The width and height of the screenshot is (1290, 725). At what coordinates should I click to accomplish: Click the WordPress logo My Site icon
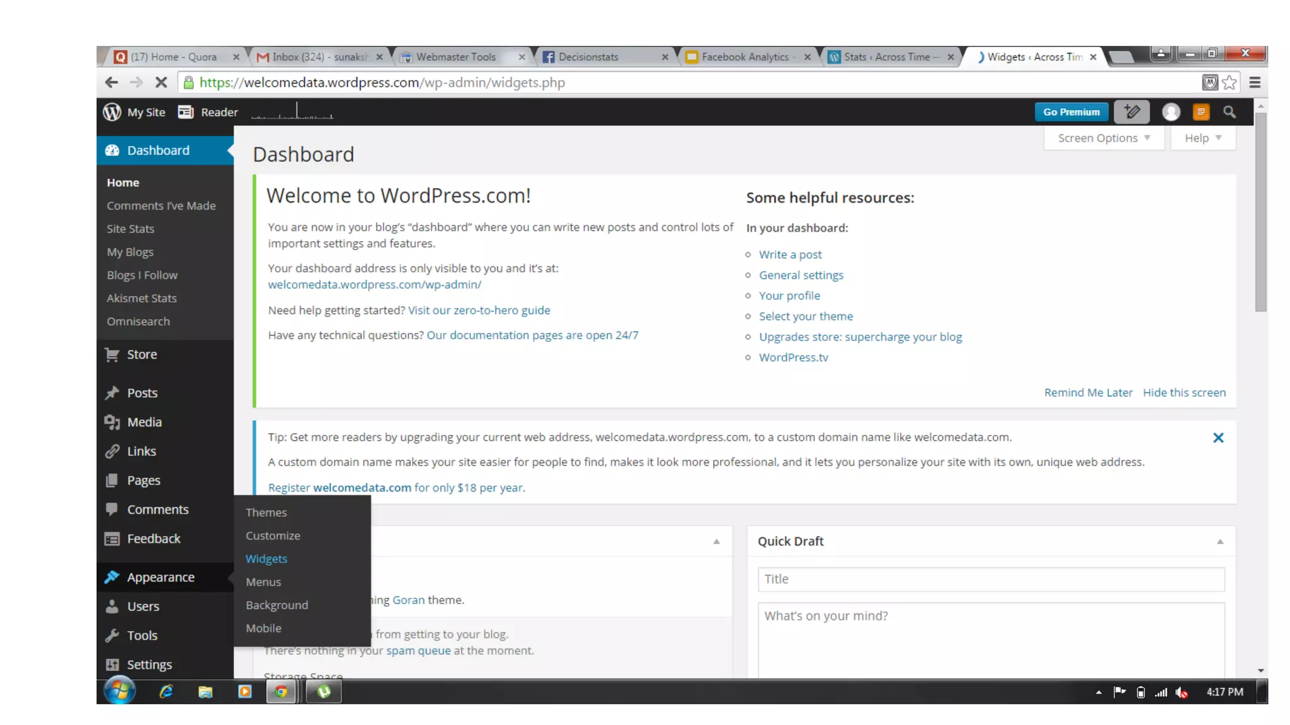click(x=112, y=112)
